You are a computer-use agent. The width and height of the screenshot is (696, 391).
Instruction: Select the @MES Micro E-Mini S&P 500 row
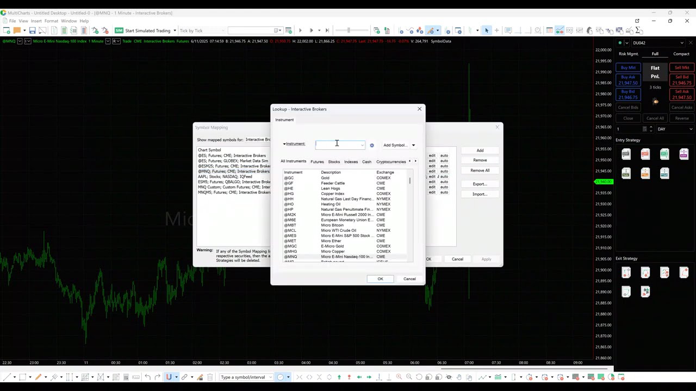tap(346, 236)
